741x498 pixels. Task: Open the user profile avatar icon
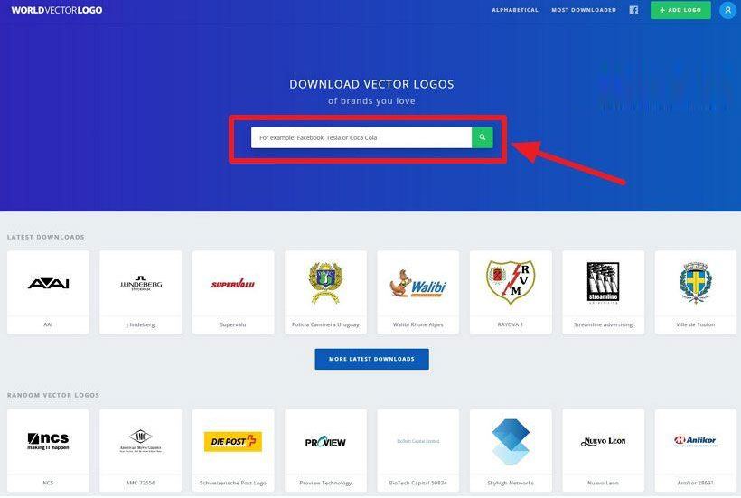(x=727, y=11)
